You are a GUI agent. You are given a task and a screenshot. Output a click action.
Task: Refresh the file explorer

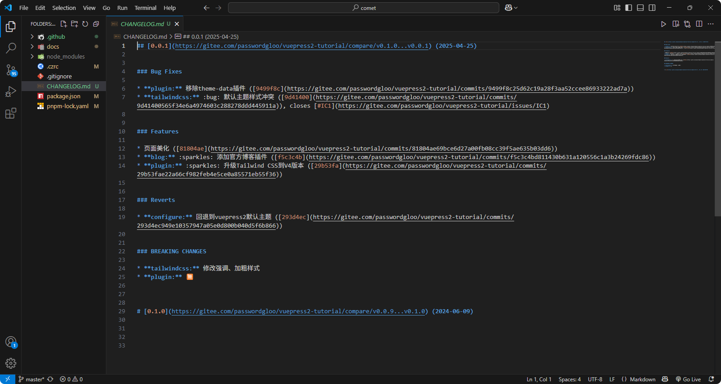85,24
